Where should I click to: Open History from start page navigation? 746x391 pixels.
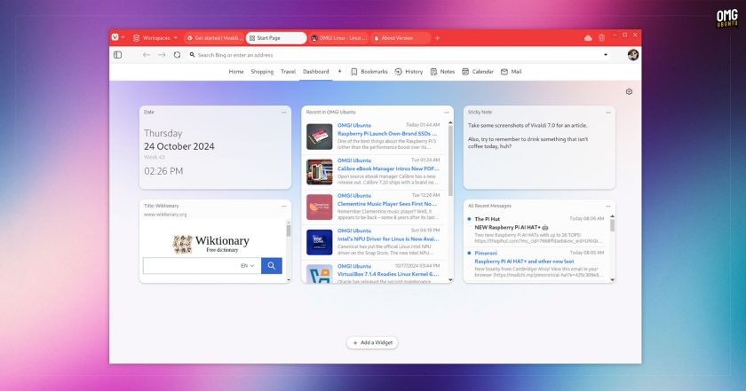pyautogui.click(x=409, y=72)
